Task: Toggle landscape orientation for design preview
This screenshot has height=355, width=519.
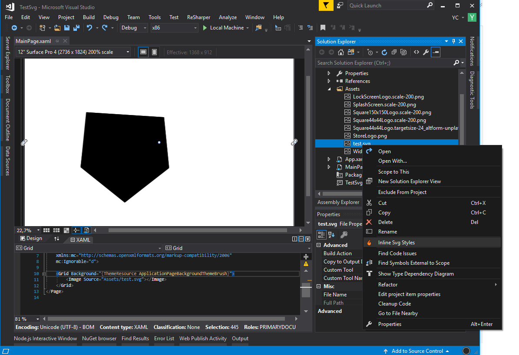Action: coord(143,51)
